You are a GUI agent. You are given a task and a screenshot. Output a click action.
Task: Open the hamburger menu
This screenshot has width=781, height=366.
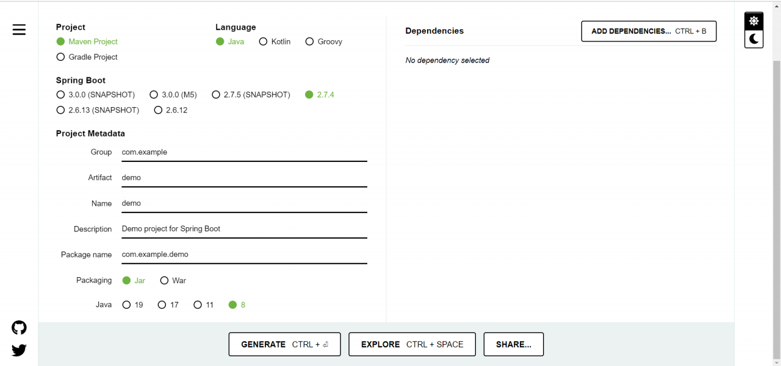pyautogui.click(x=19, y=30)
